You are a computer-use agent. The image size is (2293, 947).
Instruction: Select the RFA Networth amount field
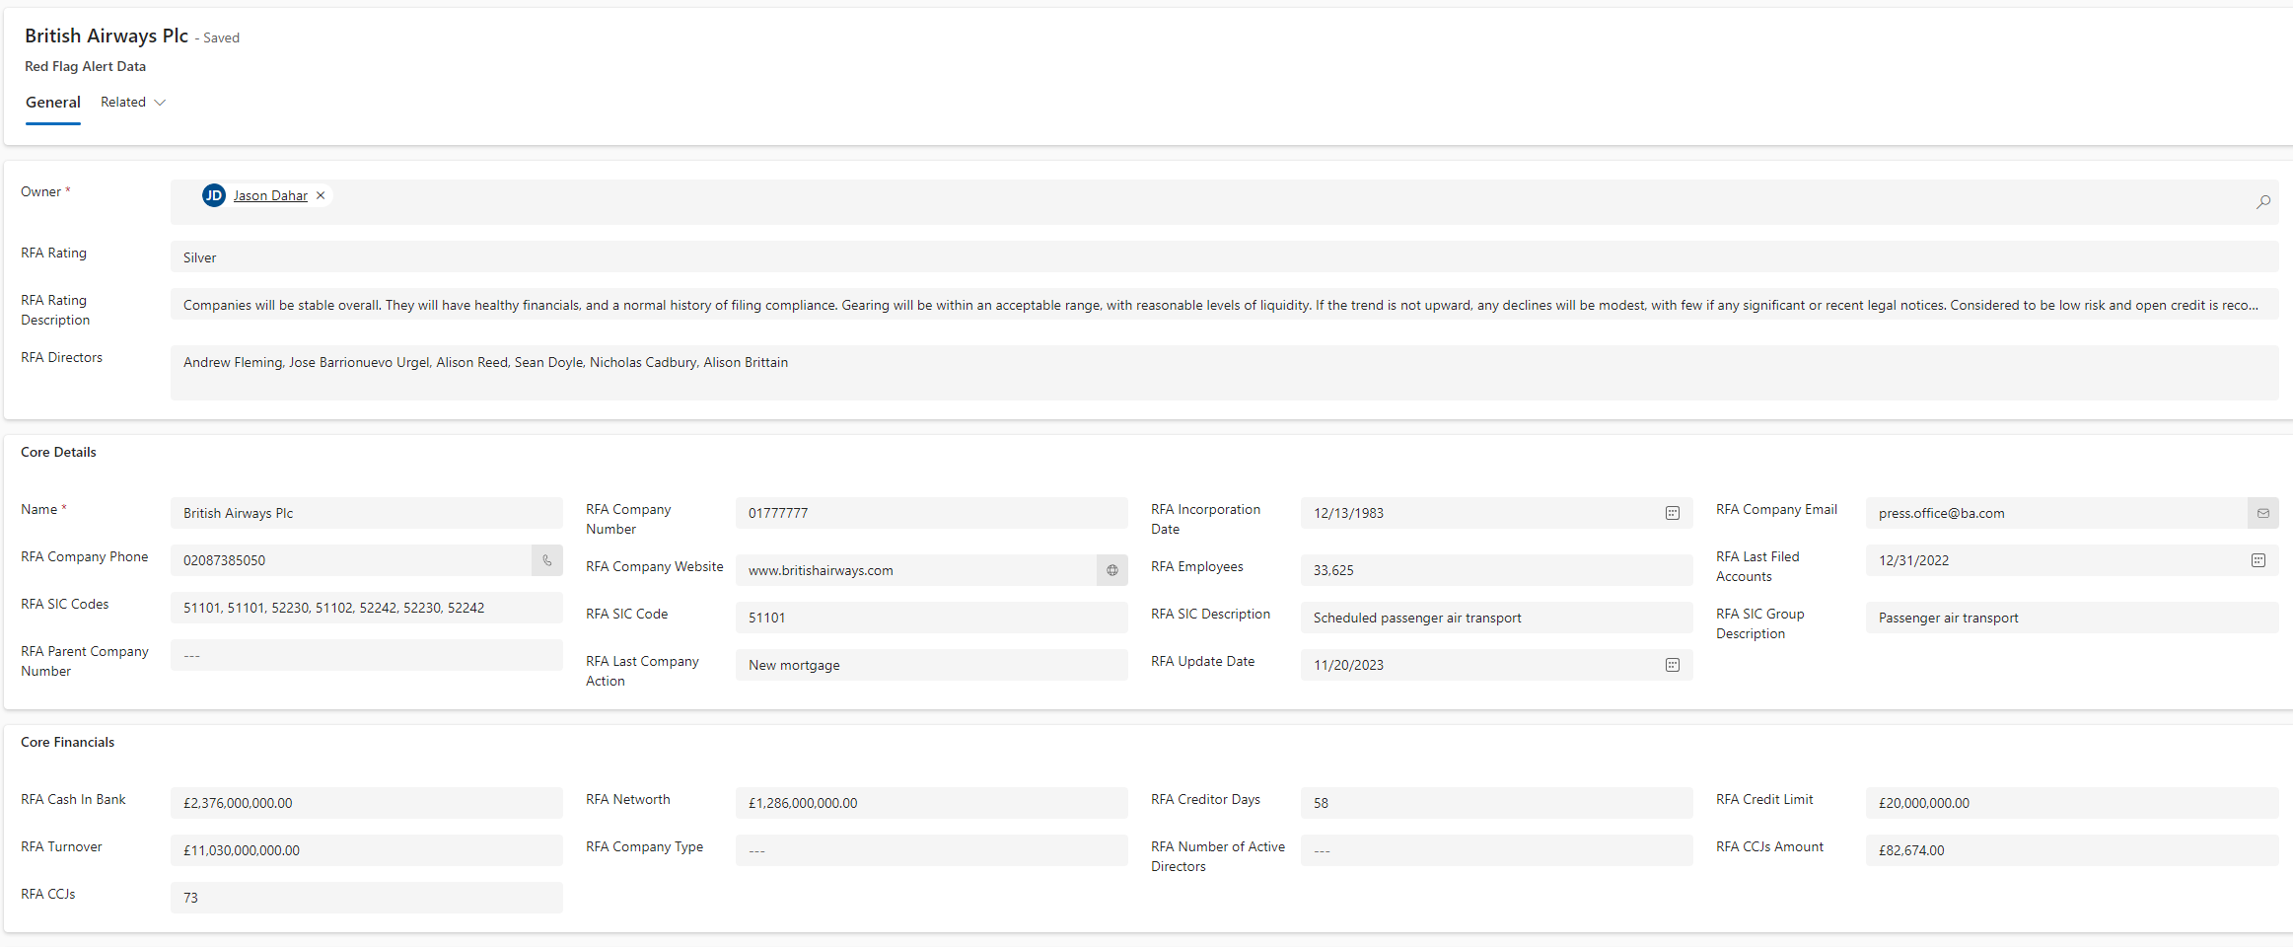pos(932,803)
